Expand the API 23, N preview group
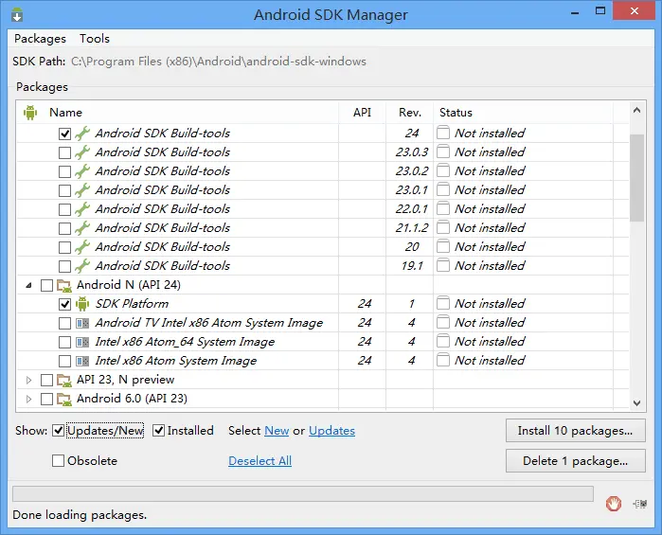Screen dimensions: 662x535 (28, 380)
